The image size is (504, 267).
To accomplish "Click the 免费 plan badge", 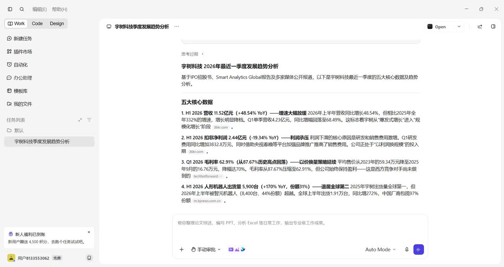I will pyautogui.click(x=57, y=258).
